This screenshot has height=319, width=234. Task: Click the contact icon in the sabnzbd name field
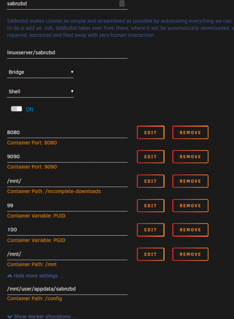[122, 3]
